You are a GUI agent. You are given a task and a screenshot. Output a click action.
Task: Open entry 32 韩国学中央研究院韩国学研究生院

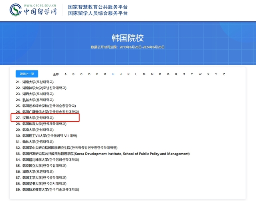point(67,148)
